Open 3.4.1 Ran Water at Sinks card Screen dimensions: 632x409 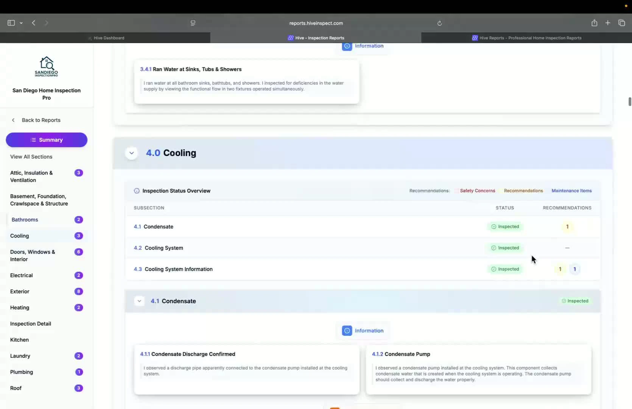coord(246,82)
